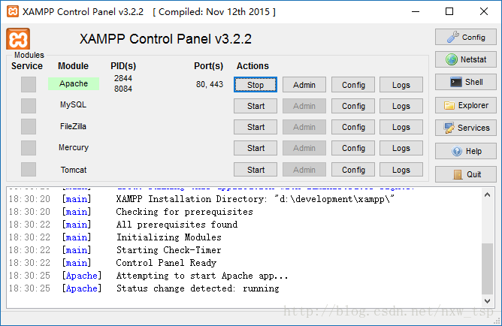Click the Apache PID 2844 value
The height and width of the screenshot is (326, 502).
pyautogui.click(x=123, y=78)
